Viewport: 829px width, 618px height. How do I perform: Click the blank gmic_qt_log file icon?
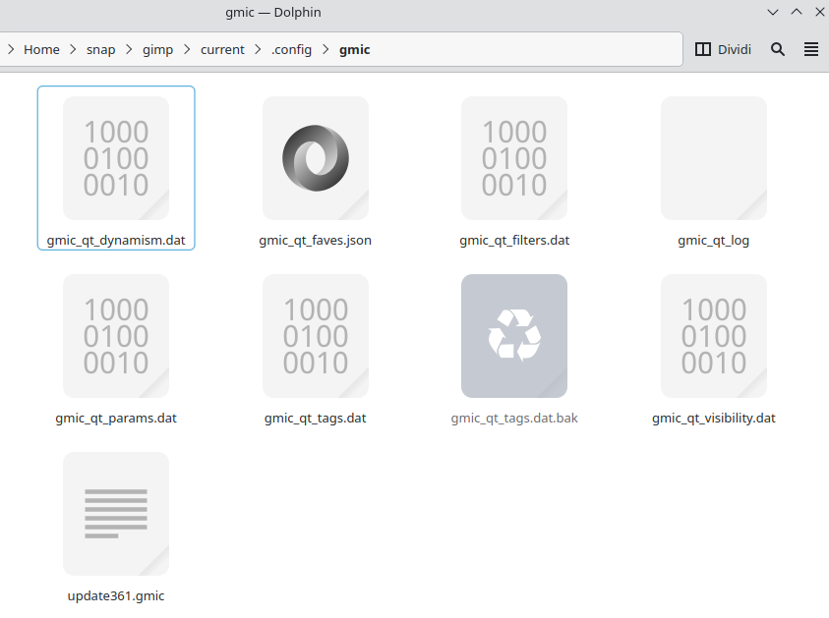pos(713,157)
